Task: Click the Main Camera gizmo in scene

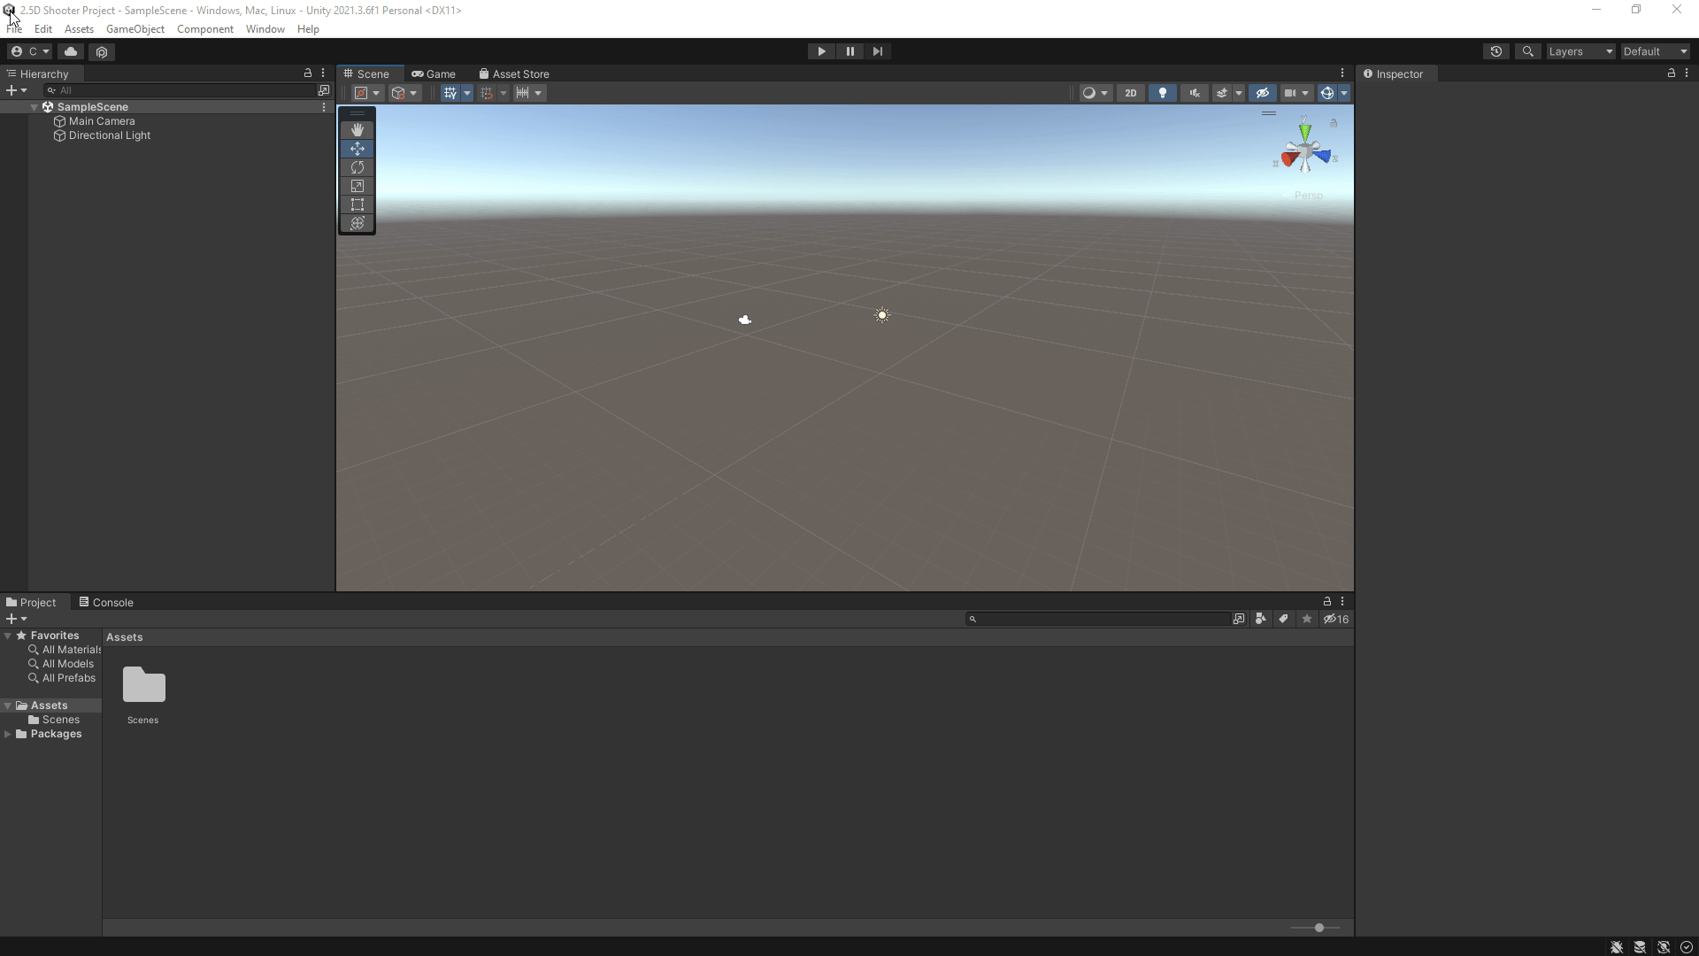Action: 745,320
